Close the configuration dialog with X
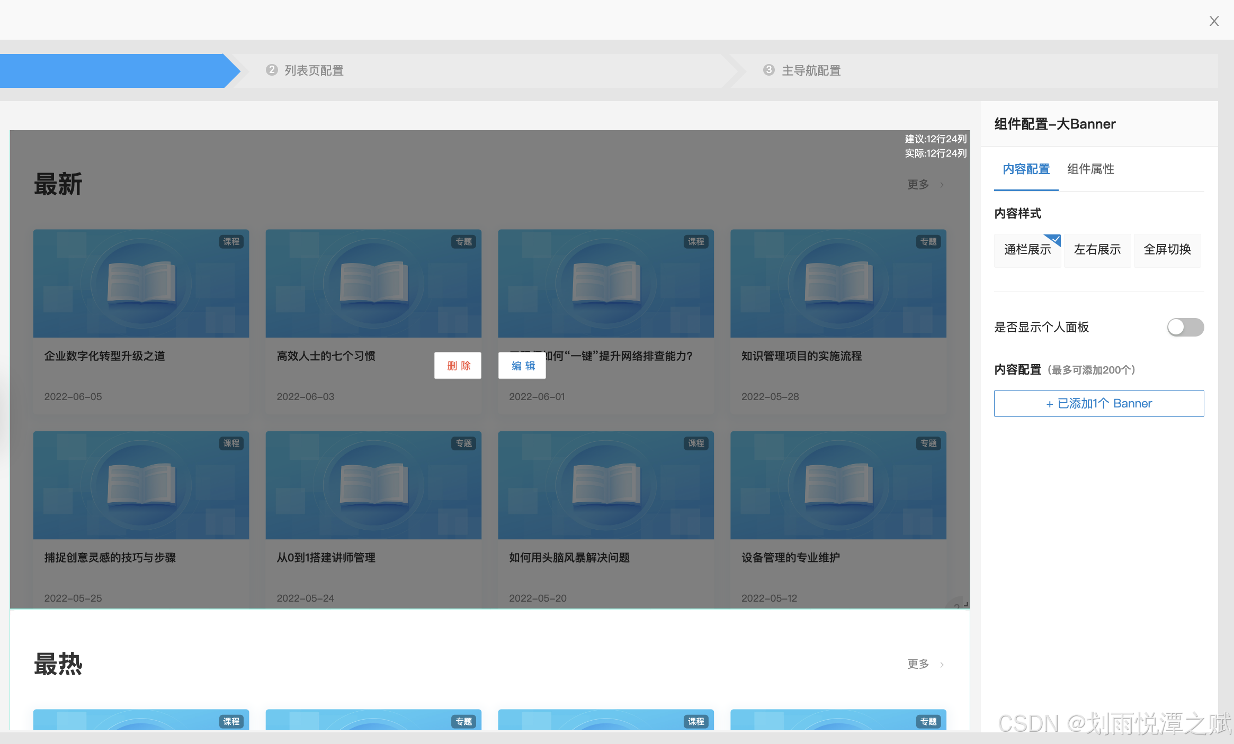Viewport: 1234px width, 744px height. pyautogui.click(x=1214, y=21)
